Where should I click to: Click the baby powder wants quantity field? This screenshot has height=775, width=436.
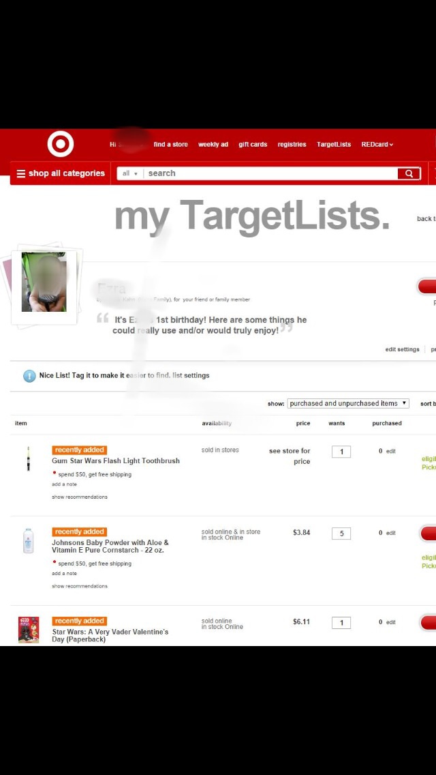point(341,533)
